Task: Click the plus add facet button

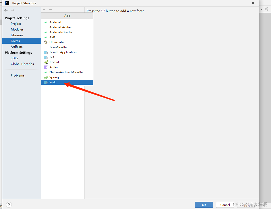Action: click(44, 10)
